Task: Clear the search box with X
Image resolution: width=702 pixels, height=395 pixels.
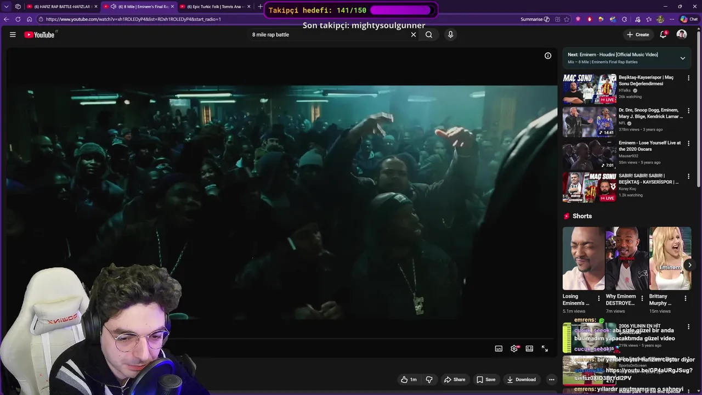Action: (414, 35)
